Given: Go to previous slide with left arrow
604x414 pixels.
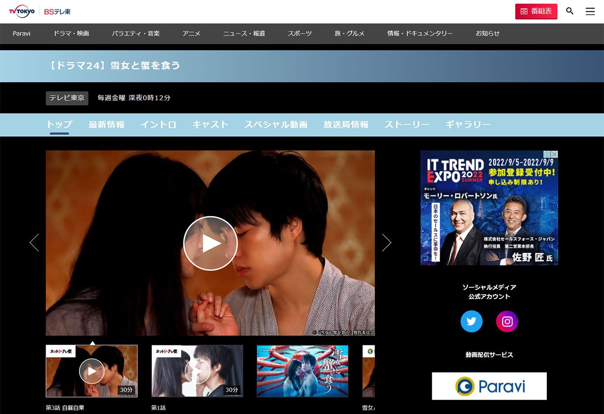Looking at the screenshot, I should pyautogui.click(x=34, y=243).
